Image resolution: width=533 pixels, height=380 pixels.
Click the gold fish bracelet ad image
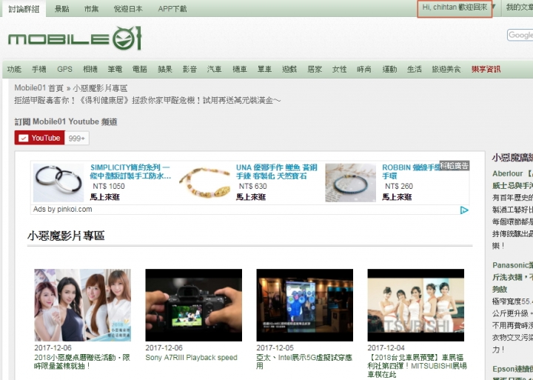204,183
